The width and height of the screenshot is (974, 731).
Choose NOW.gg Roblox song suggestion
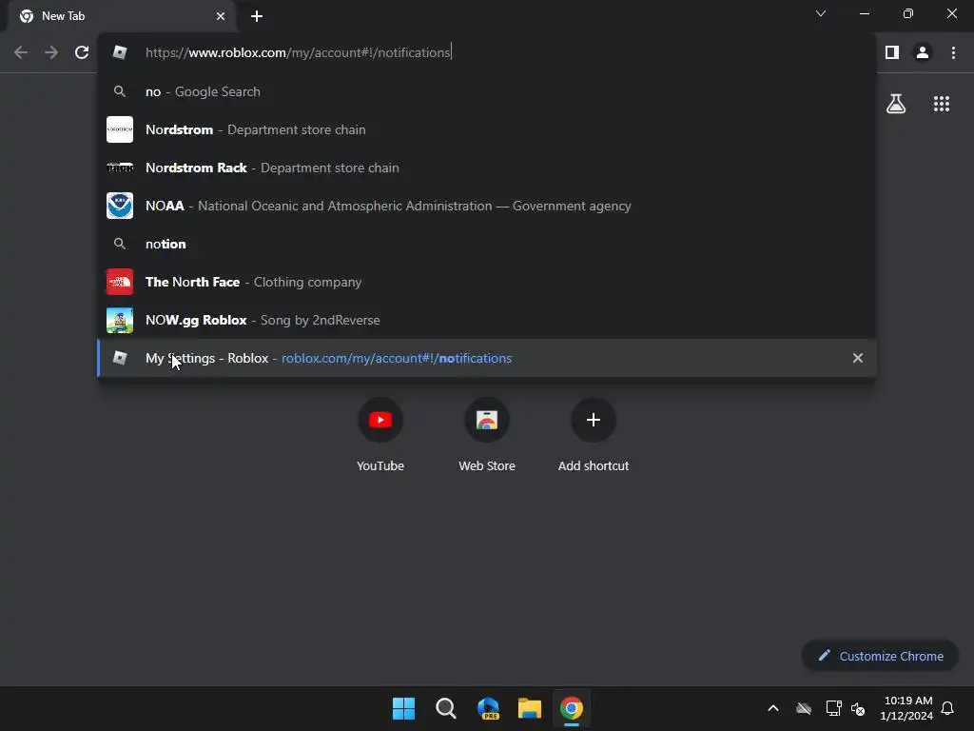coord(487,320)
